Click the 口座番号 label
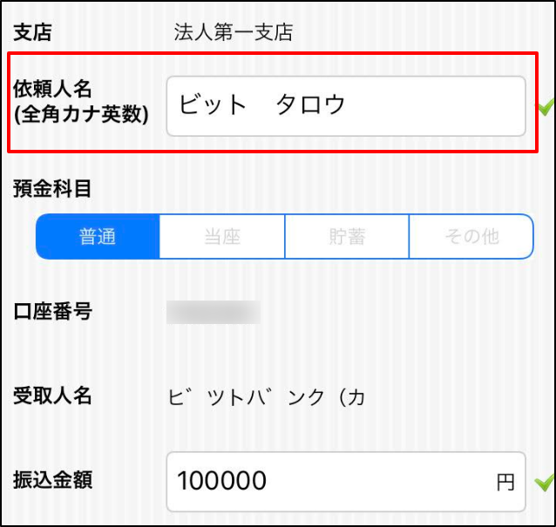556x527 pixels. [x=53, y=312]
